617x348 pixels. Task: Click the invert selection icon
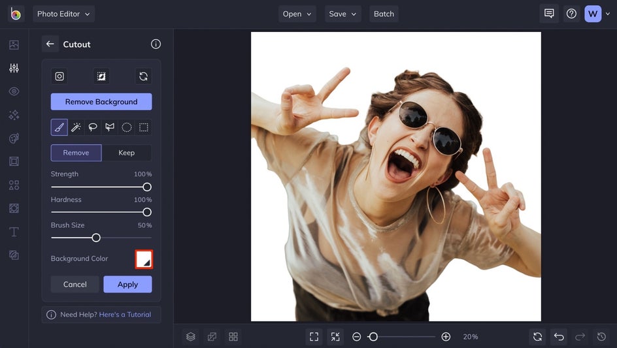coord(101,76)
